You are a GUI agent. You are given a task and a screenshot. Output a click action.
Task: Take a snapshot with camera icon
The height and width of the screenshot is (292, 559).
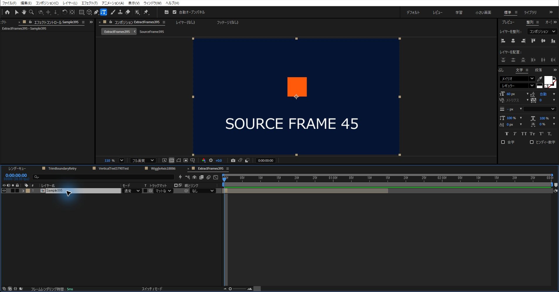pos(233,161)
